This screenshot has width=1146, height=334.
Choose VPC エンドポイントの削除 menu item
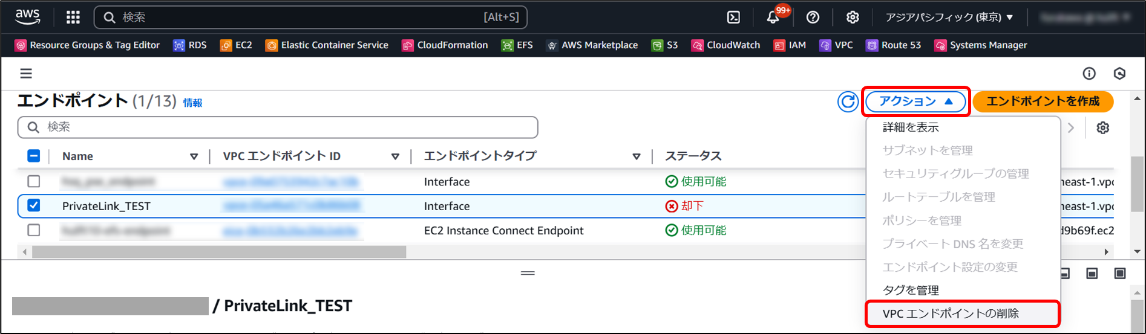pyautogui.click(x=963, y=313)
